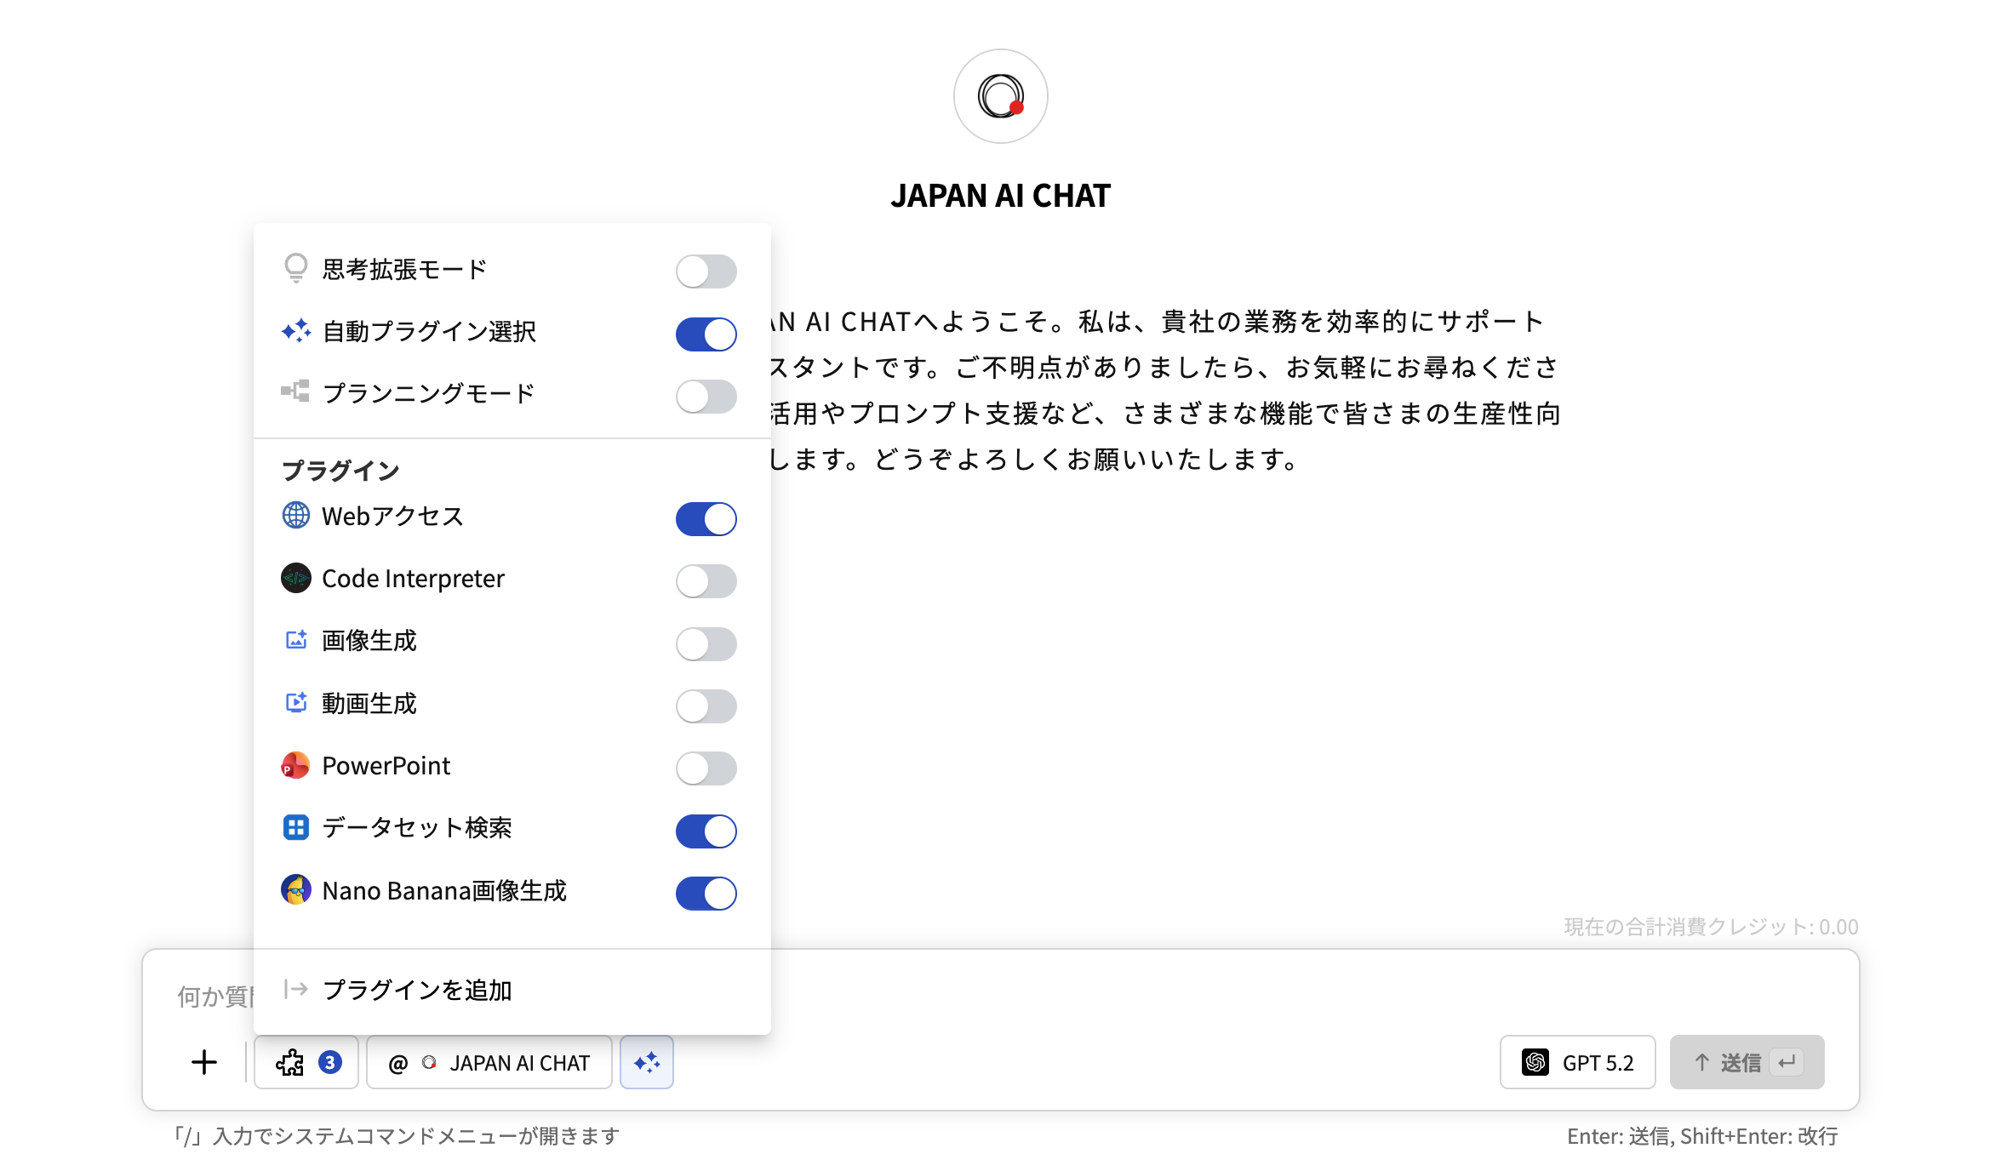
Task: Turn on the プランニングモード toggle
Action: [x=706, y=397]
